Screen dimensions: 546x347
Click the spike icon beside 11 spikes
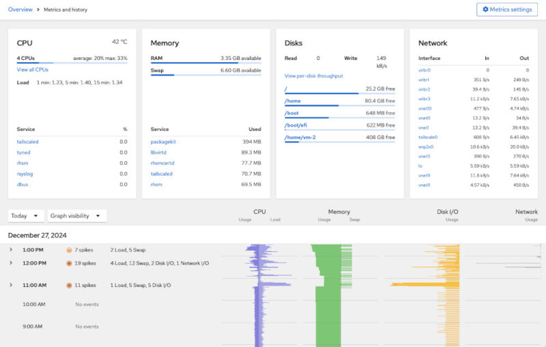pyautogui.click(x=69, y=285)
